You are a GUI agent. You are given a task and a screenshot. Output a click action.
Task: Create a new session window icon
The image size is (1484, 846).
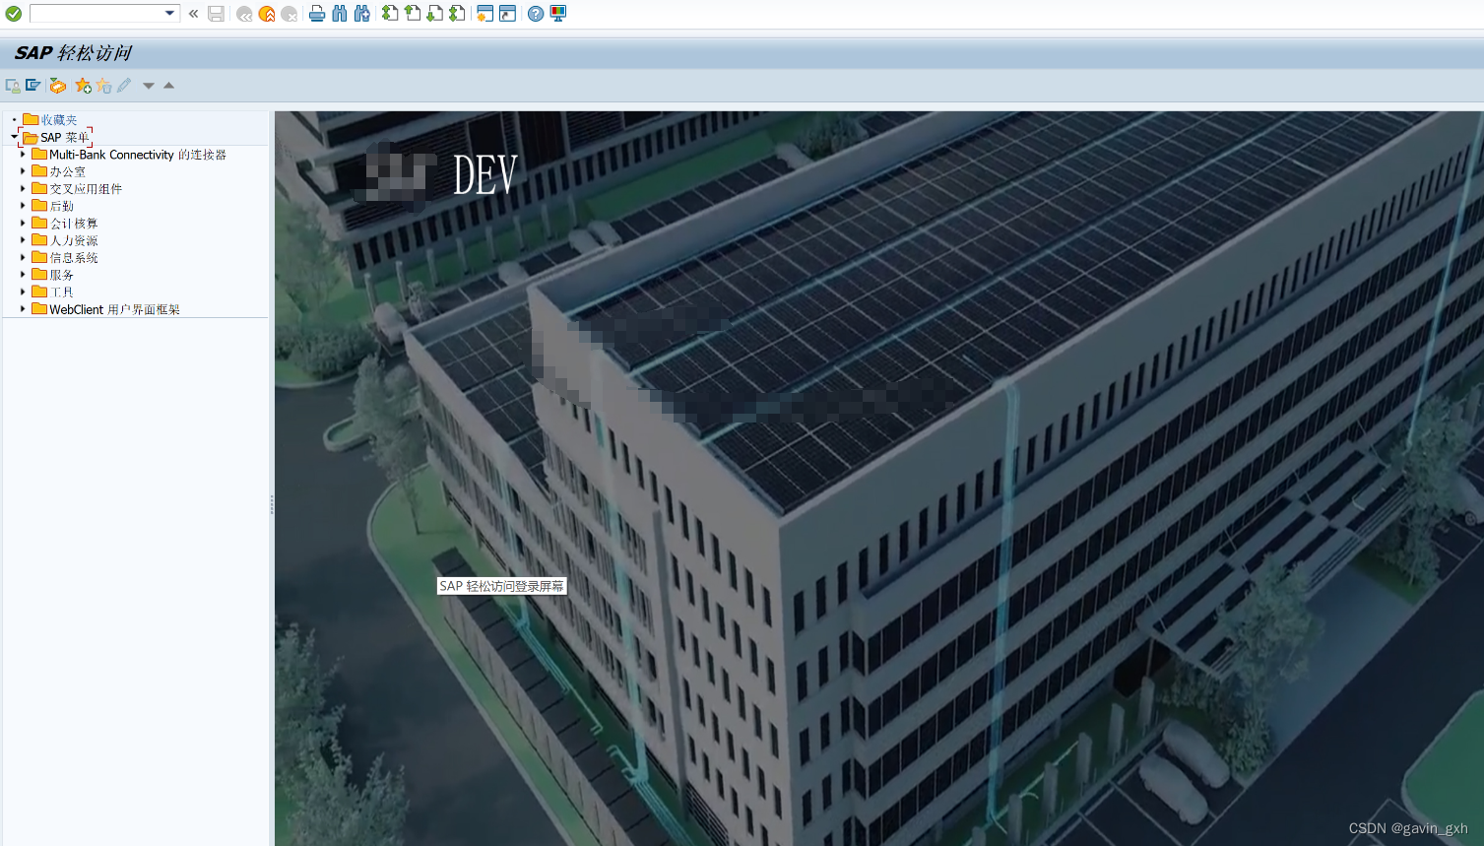(485, 14)
